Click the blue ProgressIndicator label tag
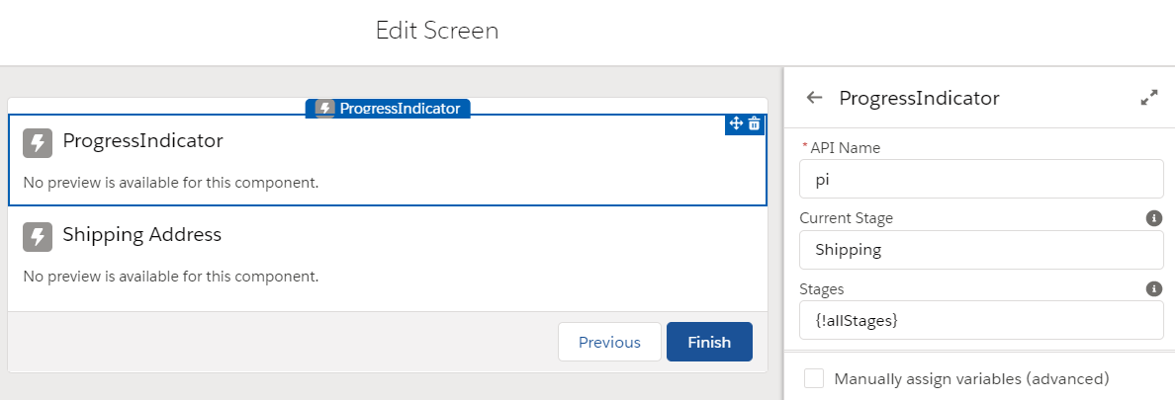The height and width of the screenshot is (400, 1175). coord(388,109)
